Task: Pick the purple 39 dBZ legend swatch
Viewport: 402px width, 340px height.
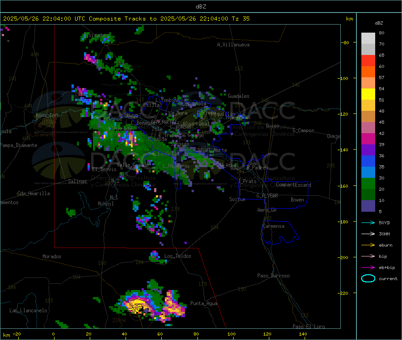Action: (368, 150)
